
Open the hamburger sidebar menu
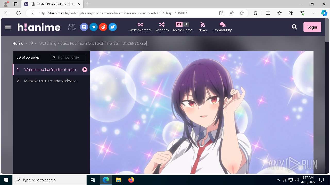click(8, 27)
